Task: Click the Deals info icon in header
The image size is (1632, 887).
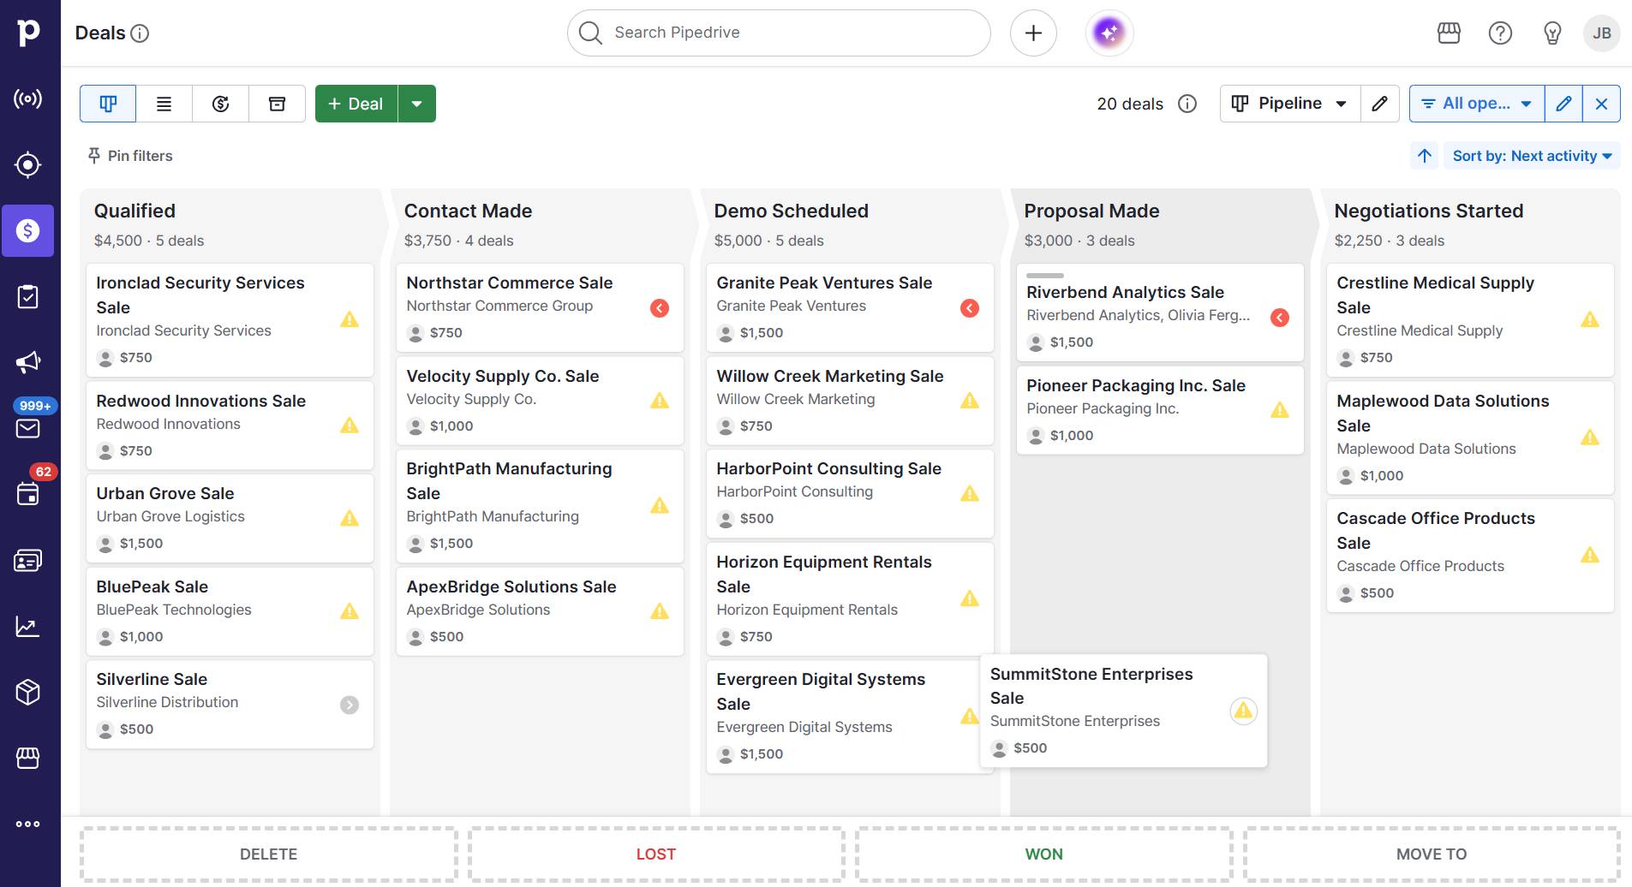Action: 140,33
